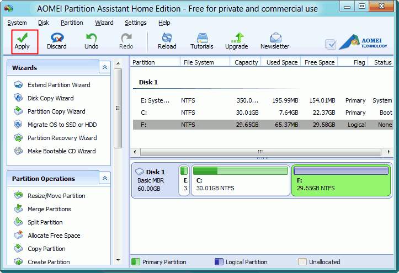Click the left panel scrollbar down arrow
Image resolution: width=399 pixels, height=273 pixels.
point(118,260)
